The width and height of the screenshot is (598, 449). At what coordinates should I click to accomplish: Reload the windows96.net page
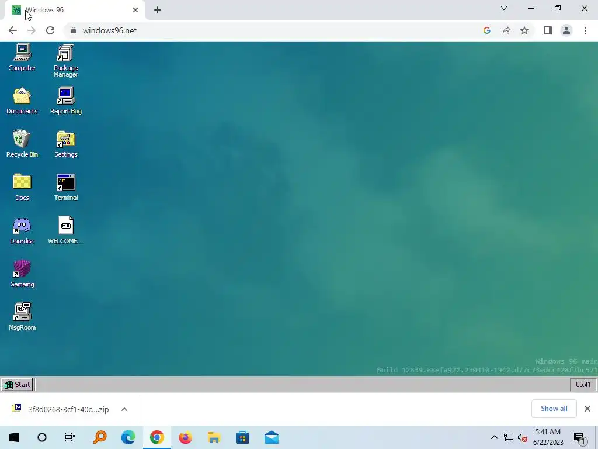click(x=50, y=30)
